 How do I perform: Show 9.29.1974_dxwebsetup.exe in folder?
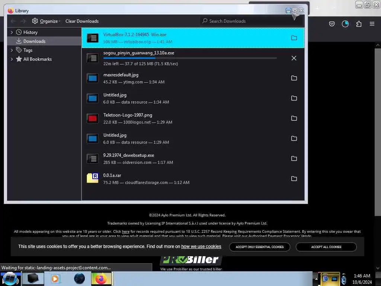point(294,159)
